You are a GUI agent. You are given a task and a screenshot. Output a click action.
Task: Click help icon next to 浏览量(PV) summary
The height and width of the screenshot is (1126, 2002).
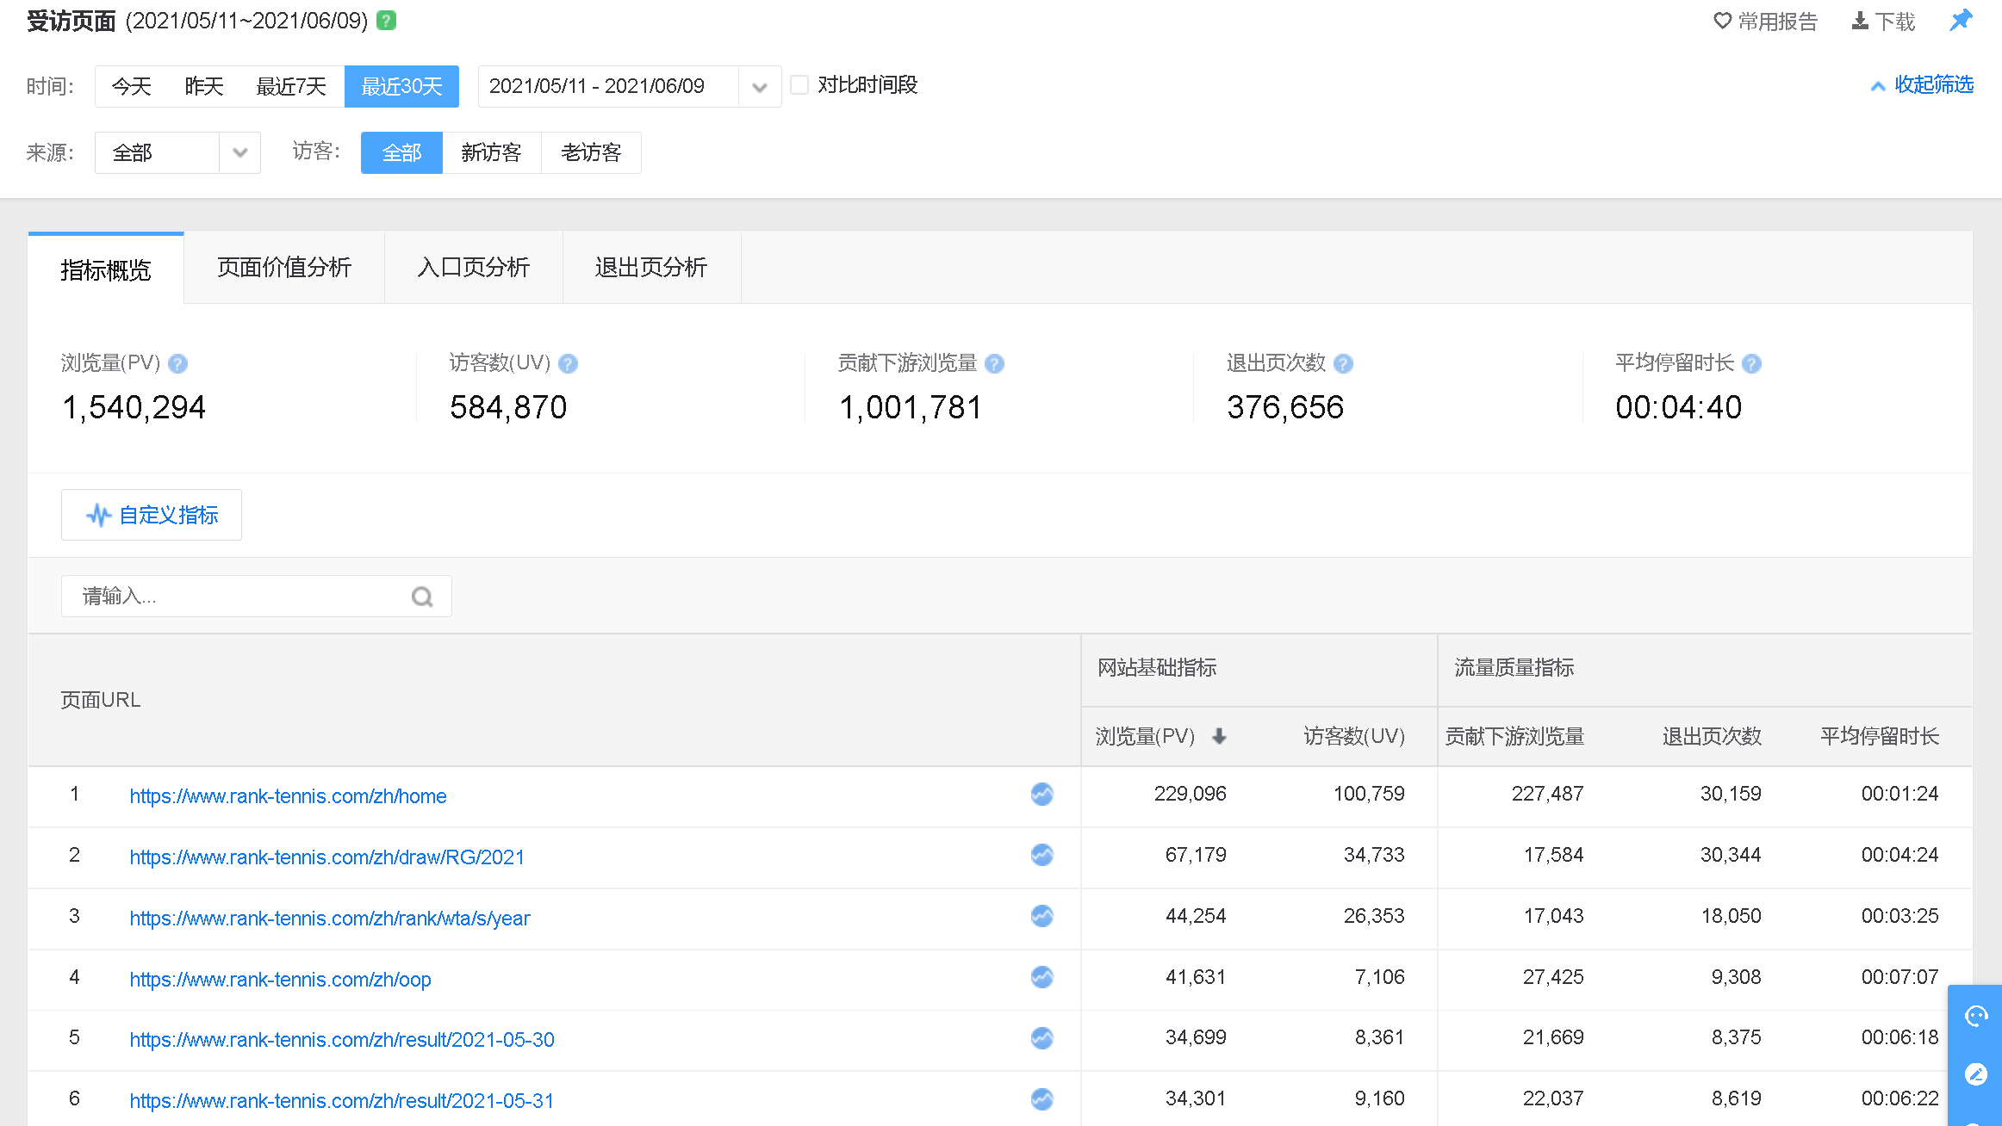[178, 364]
